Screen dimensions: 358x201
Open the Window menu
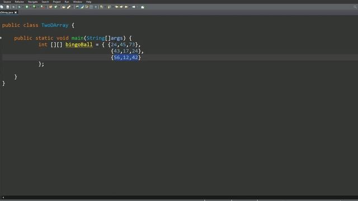click(x=77, y=2)
